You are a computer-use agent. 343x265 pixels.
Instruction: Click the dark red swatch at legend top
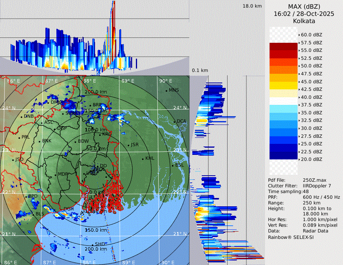coord(283,47)
